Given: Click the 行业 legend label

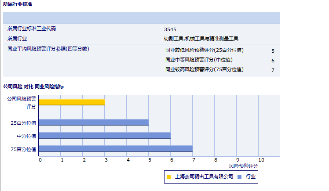Looking at the screenshot, I should click(251, 177).
